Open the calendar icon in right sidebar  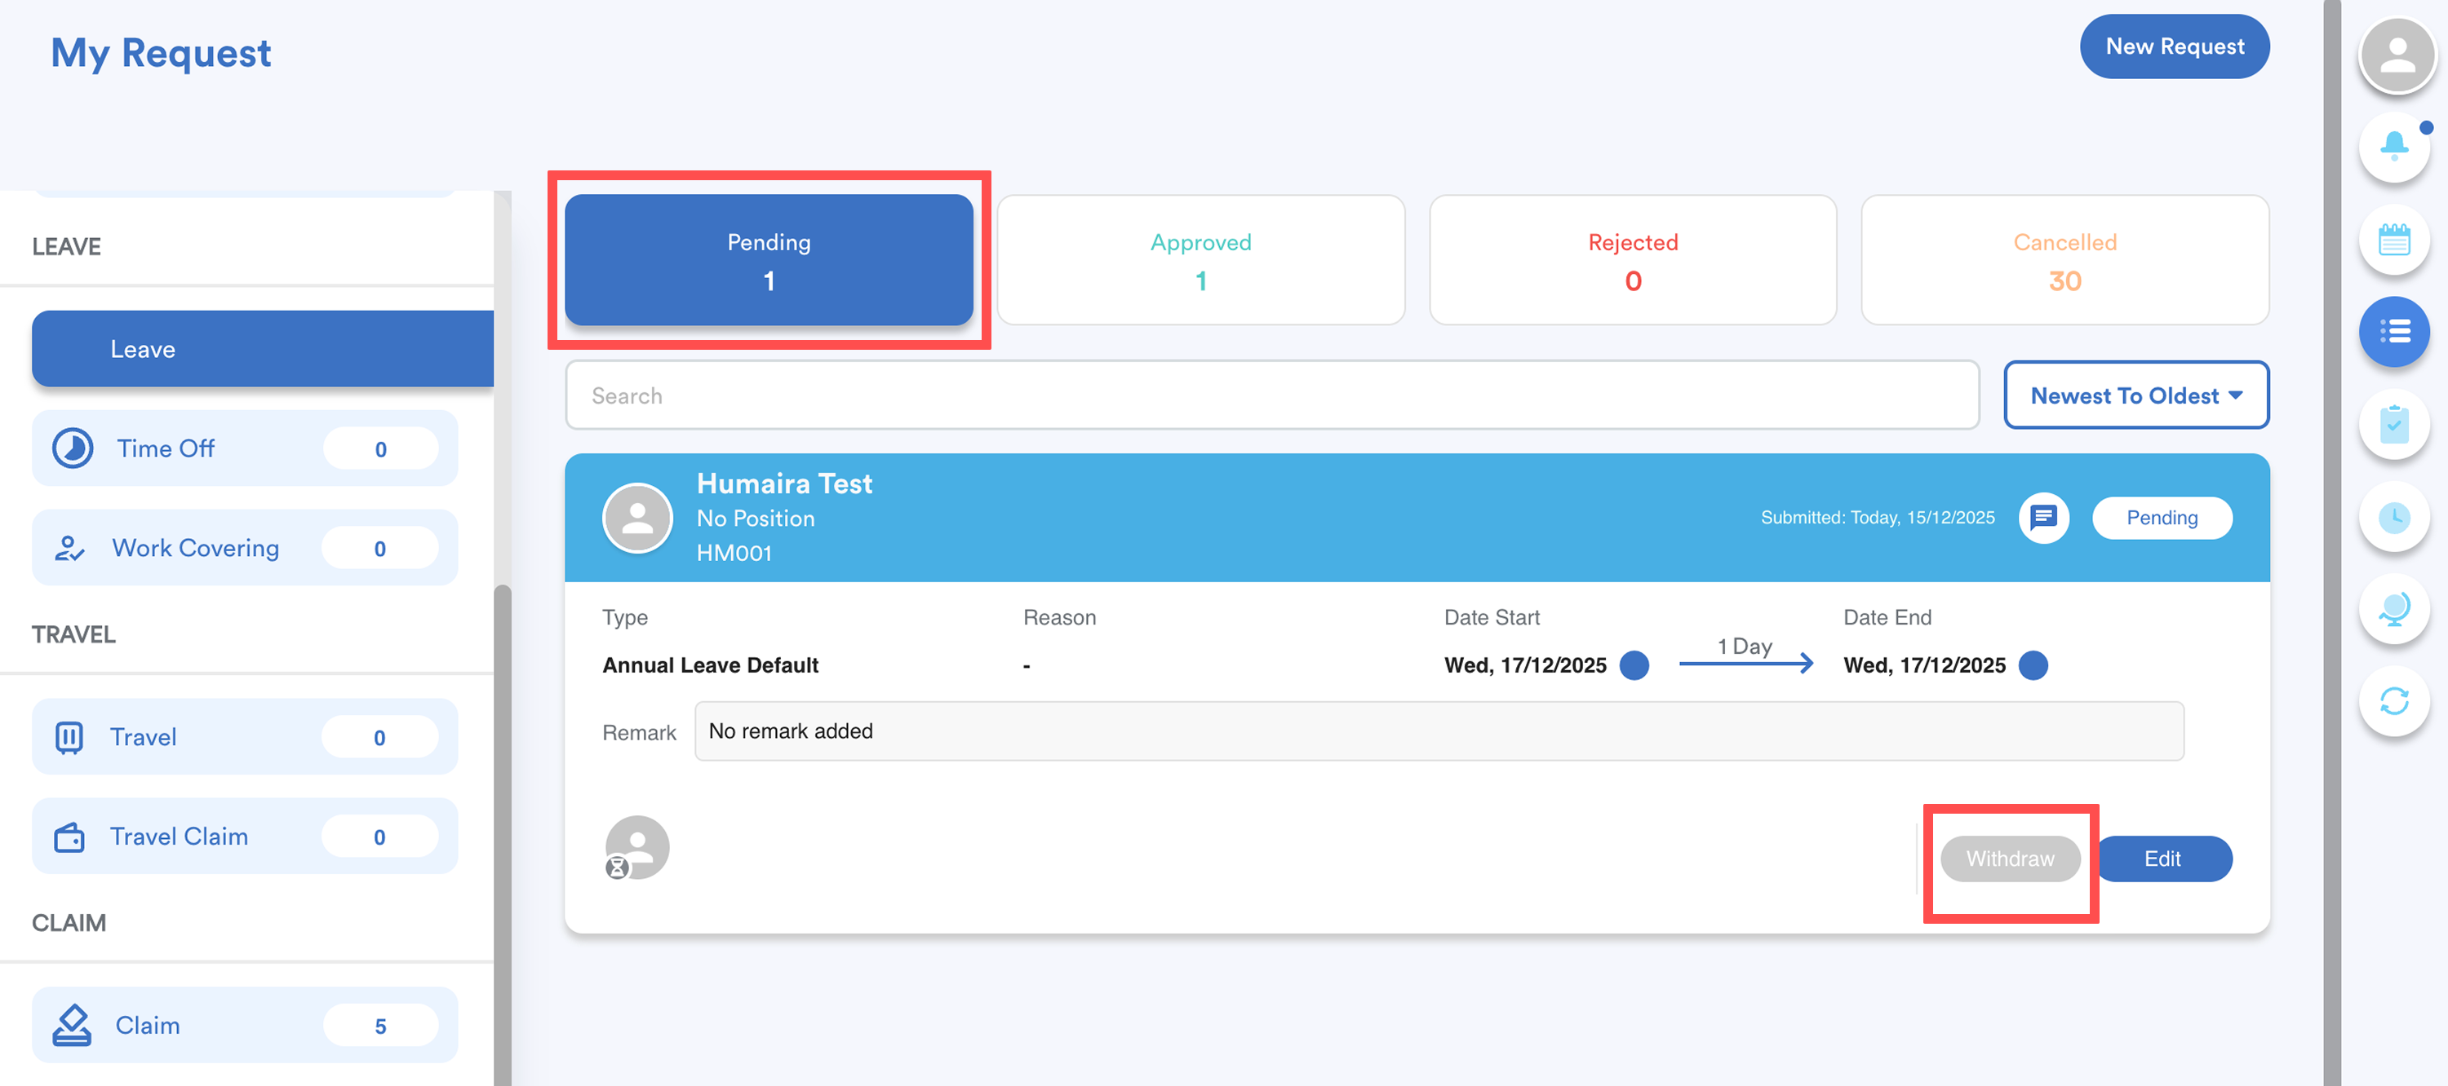tap(2394, 239)
